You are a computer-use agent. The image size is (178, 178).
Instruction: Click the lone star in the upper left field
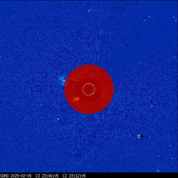40,39
